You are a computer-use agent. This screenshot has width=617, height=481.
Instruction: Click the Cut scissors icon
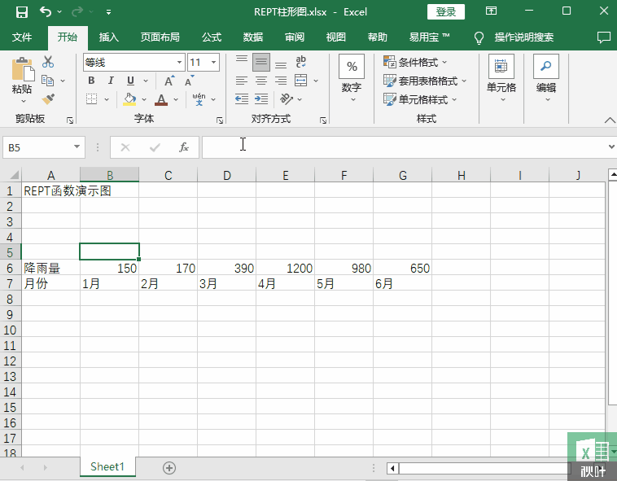(x=48, y=62)
